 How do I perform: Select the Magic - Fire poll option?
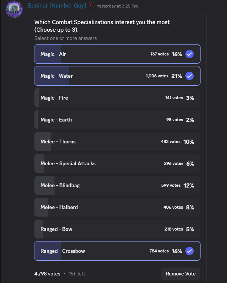coord(117,98)
